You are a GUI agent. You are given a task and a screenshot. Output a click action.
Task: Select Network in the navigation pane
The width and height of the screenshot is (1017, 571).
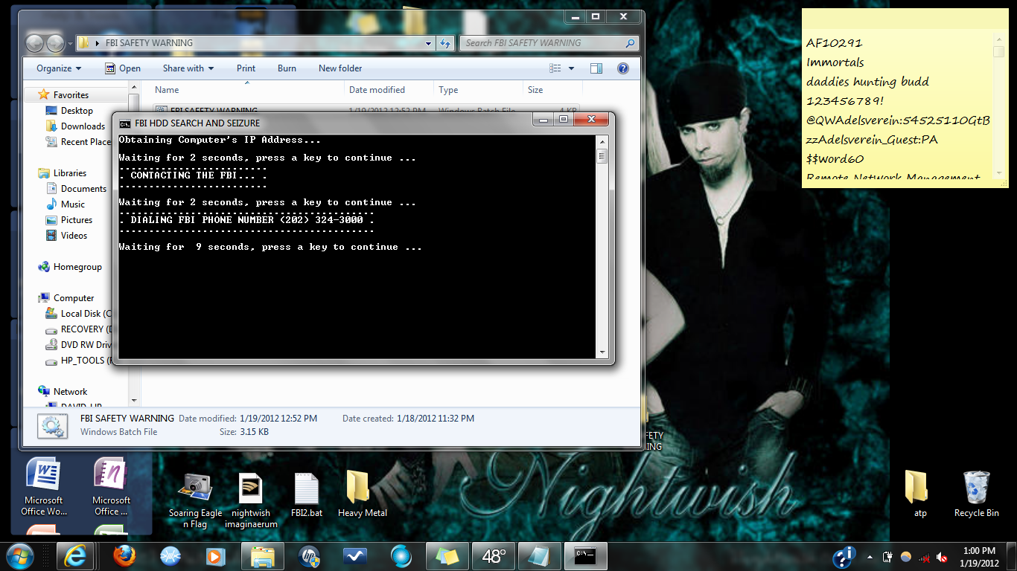pyautogui.click(x=70, y=392)
